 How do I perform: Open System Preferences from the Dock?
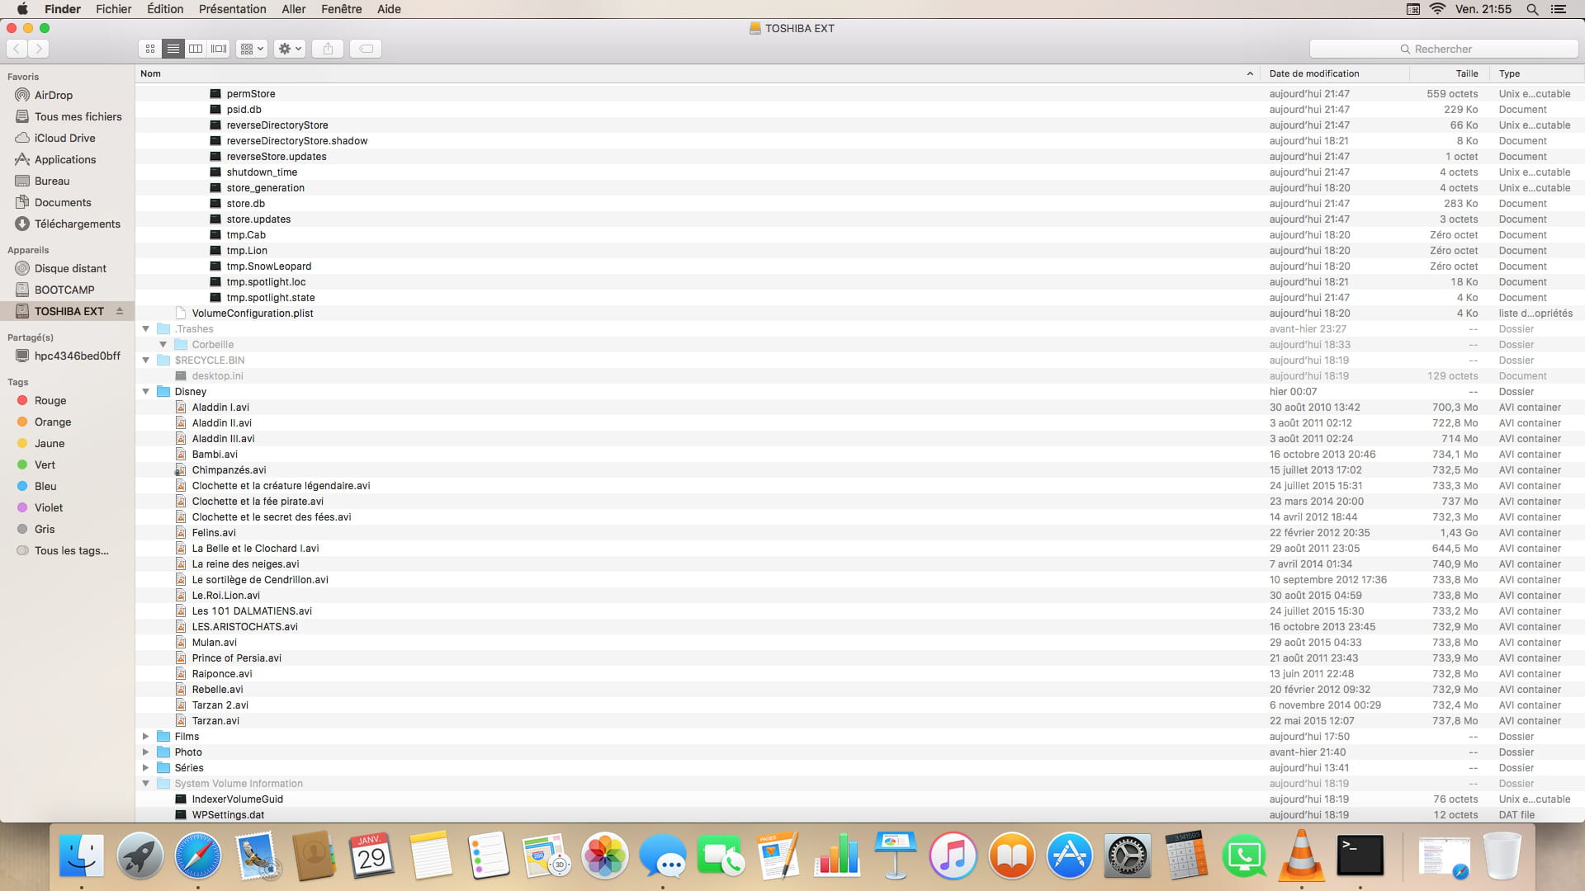point(1128,856)
